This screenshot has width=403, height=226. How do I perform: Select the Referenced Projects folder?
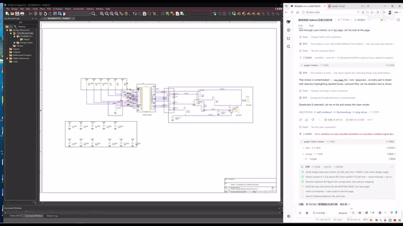point(22,55)
